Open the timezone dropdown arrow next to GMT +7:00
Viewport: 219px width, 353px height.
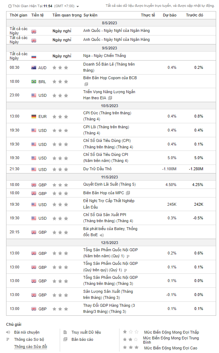pyautogui.click(x=78, y=6)
